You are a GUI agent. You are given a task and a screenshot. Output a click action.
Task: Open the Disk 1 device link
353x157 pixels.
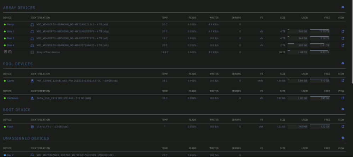10,31
